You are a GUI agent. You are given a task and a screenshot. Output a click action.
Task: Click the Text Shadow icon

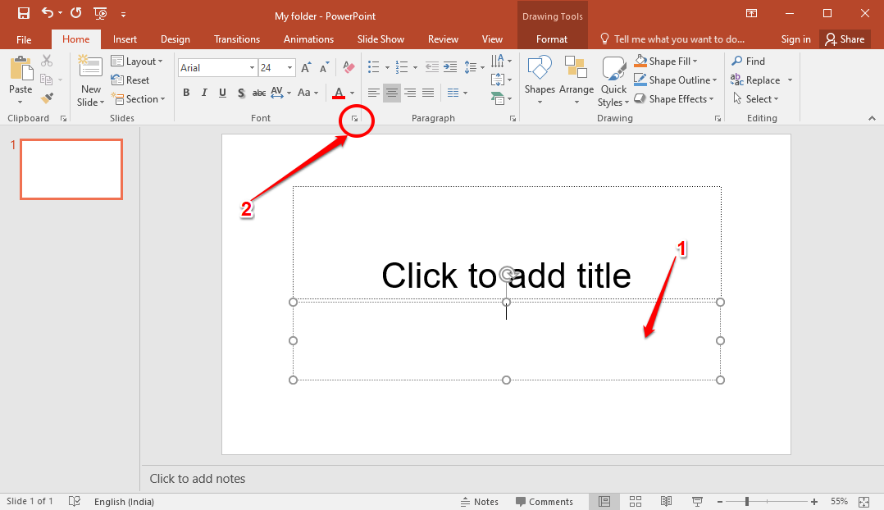coord(240,93)
